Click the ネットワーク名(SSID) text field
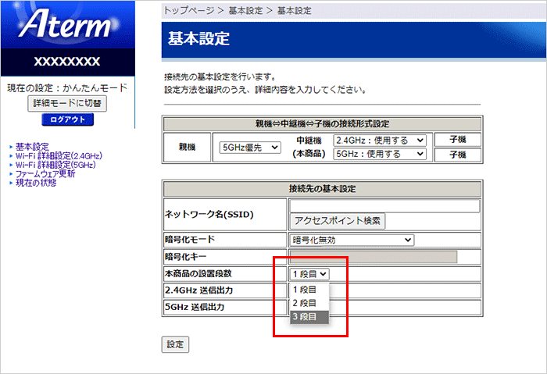547x374 pixels. point(384,206)
